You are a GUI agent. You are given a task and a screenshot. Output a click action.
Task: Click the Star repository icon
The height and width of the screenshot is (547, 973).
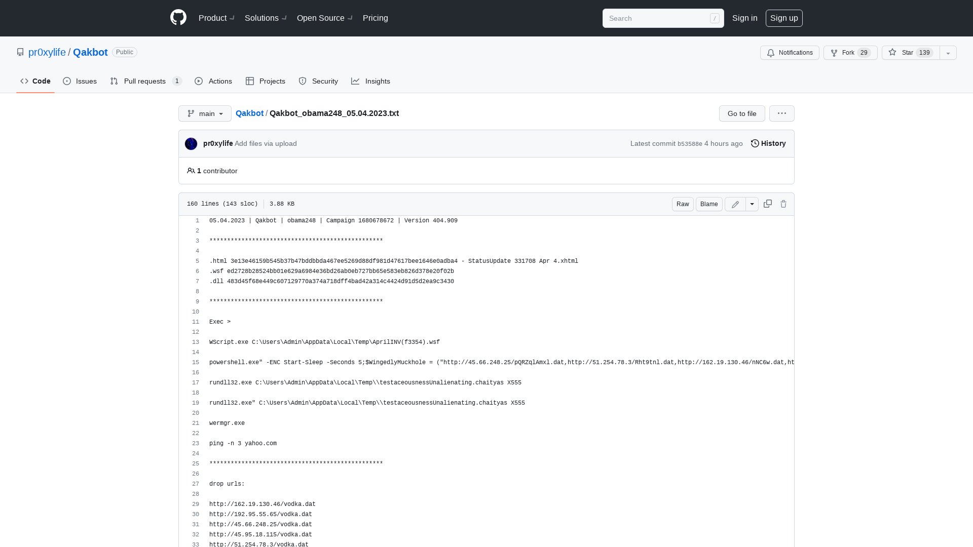pos(892,52)
